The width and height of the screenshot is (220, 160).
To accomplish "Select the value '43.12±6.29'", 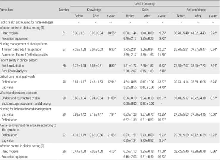I will 198,135.
